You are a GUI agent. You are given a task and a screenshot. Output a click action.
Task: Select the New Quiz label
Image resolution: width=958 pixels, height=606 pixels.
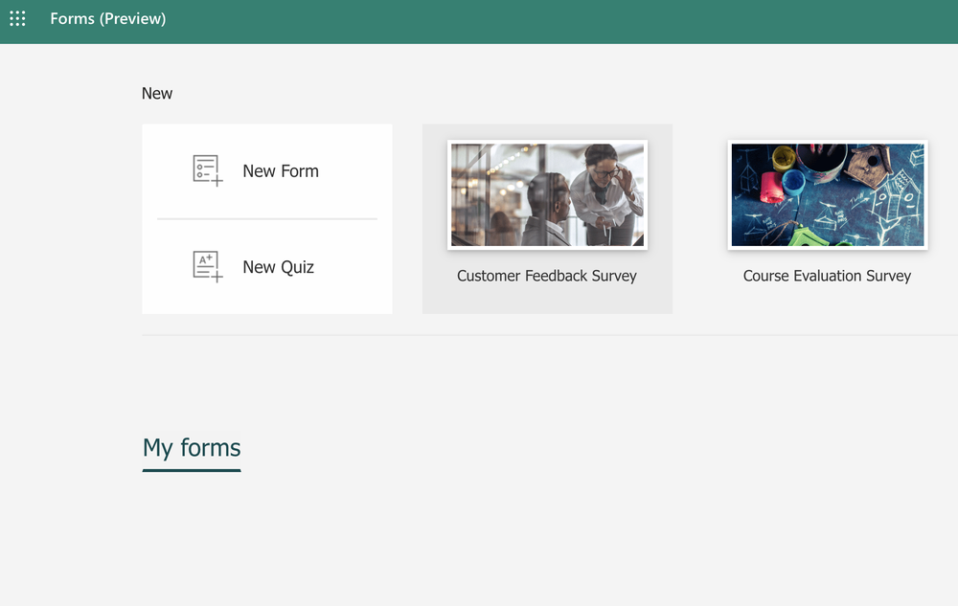278,267
